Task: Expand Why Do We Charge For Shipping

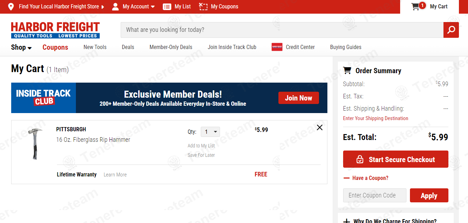Action: point(347,221)
